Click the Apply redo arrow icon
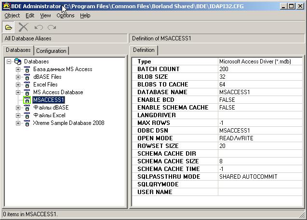The height and width of the screenshot is (220, 307). (x=52, y=27)
